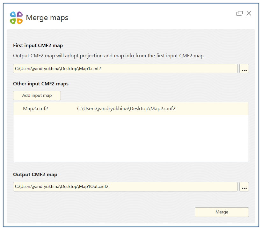Image resolution: width=262 pixels, height=230 pixels.
Task: Start merging with the Merge button
Action: click(x=222, y=212)
